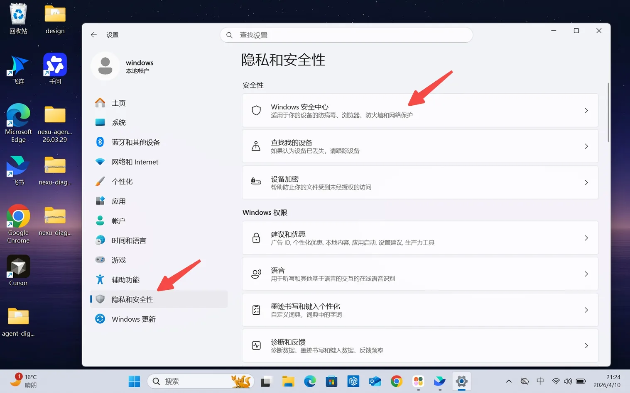Click the 辅助功能 accessibility icon
This screenshot has width=630, height=393.
pyautogui.click(x=100, y=280)
